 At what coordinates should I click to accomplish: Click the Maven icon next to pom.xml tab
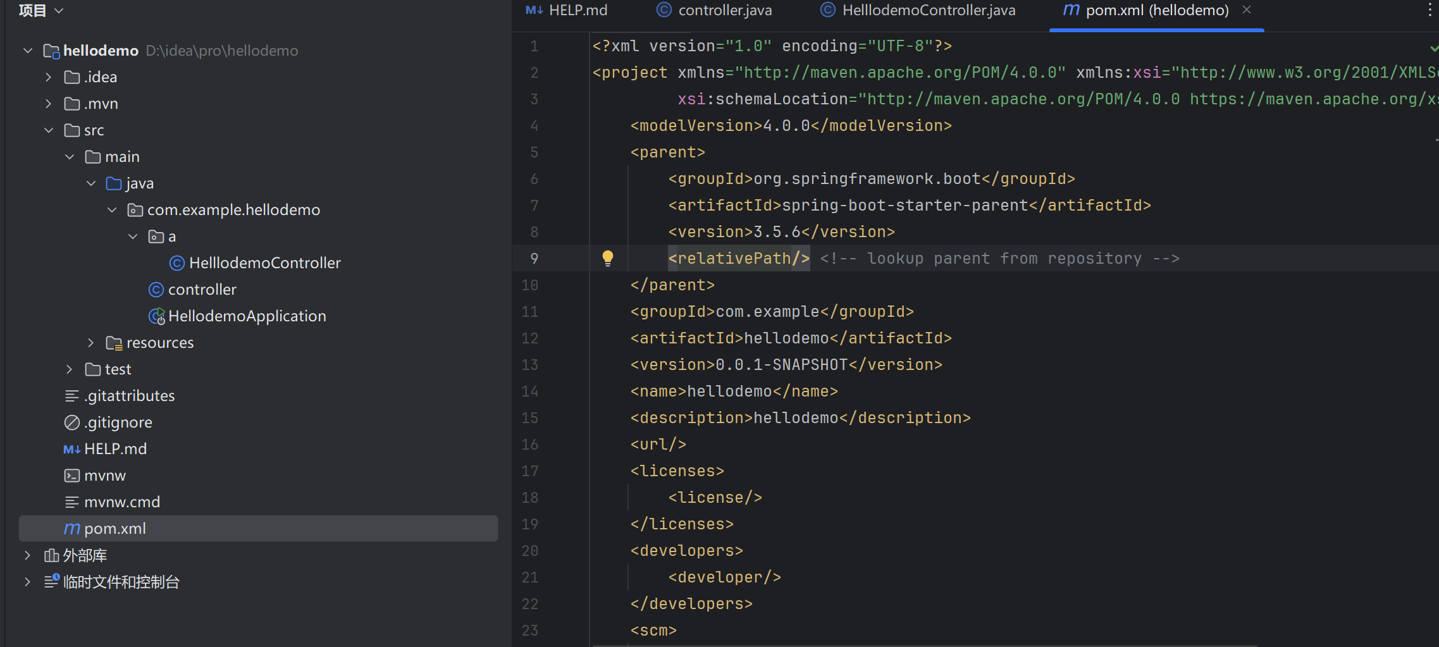[1070, 10]
